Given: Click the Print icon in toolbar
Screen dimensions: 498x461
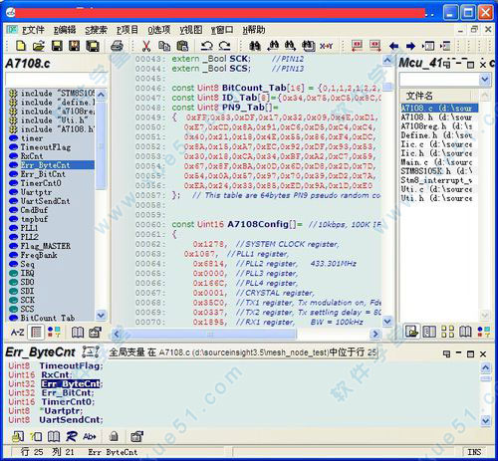Looking at the screenshot, I should 117,46.
